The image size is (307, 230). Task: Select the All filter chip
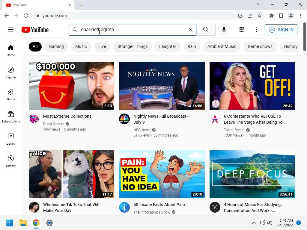tap(35, 46)
